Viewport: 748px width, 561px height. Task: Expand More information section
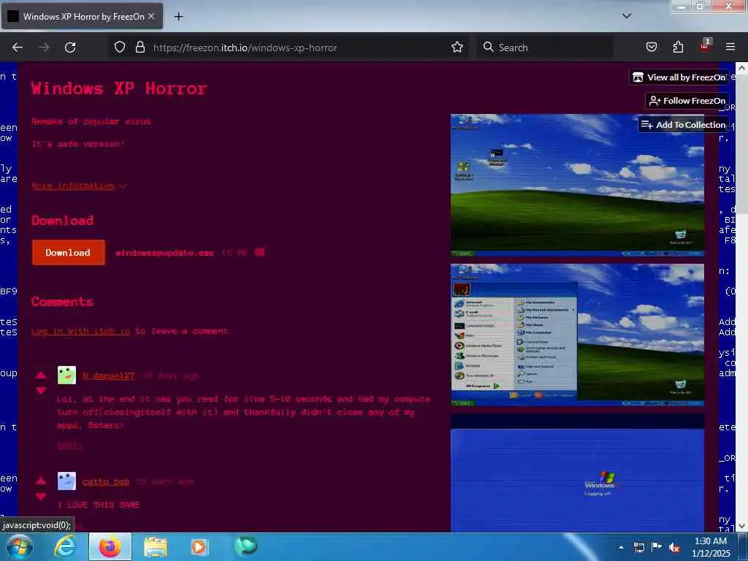click(79, 186)
